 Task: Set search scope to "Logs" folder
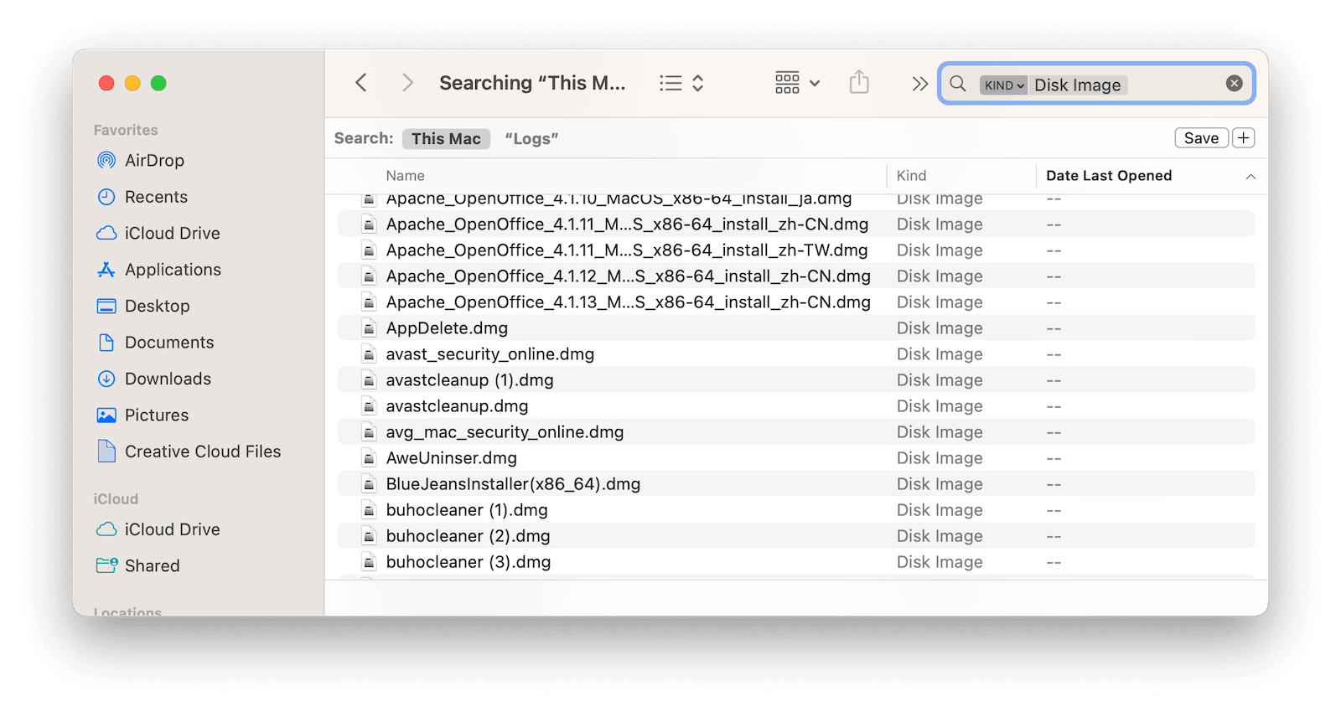coord(531,139)
